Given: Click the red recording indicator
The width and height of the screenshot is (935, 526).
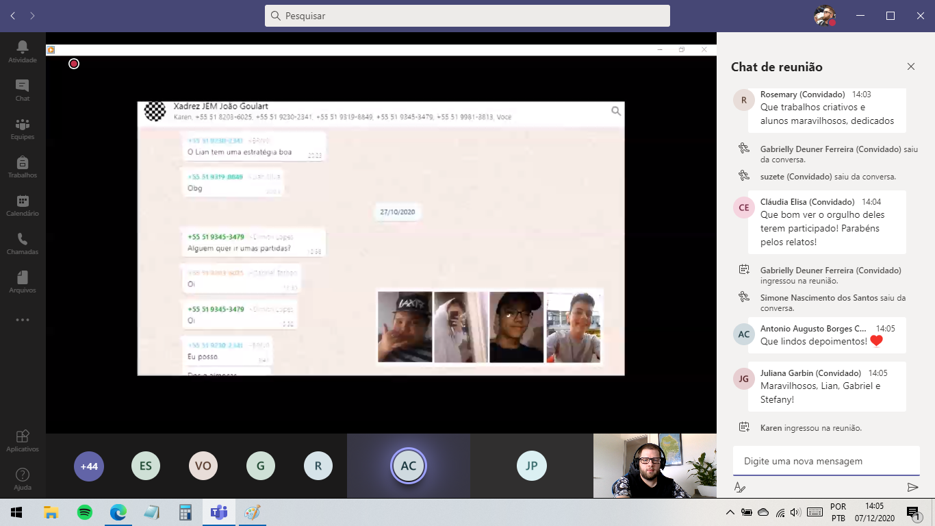Looking at the screenshot, I should pos(74,64).
